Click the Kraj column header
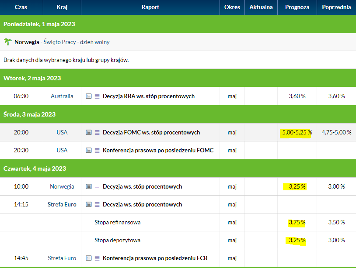The width and height of the screenshot is (356, 268). tap(62, 7)
